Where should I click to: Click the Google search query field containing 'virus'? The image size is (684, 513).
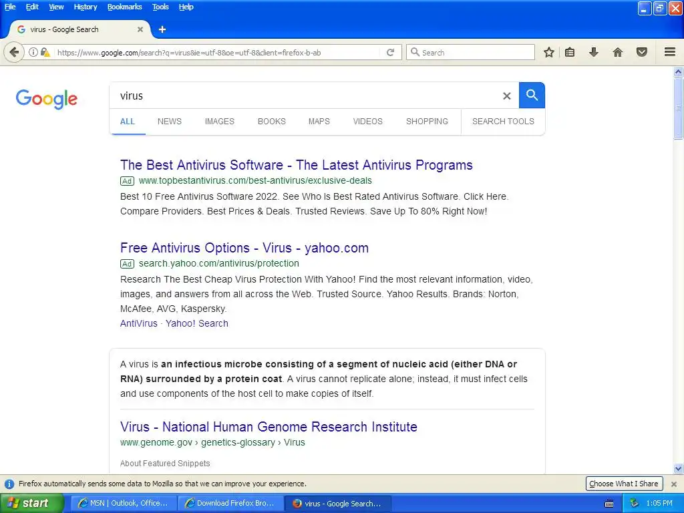click(x=305, y=96)
